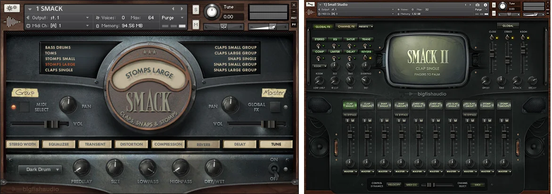This screenshot has width=552, height=194.
Task: Open the Dark Drum reverb preset dropdown
Action: coord(40,170)
